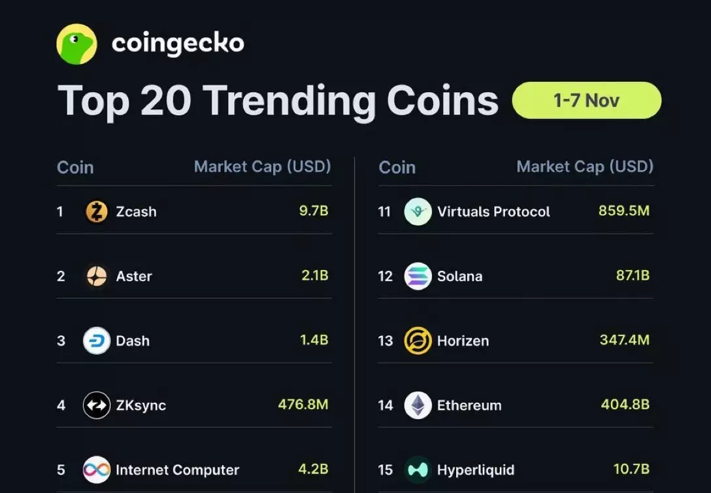Click the Solana coin icon

click(418, 276)
